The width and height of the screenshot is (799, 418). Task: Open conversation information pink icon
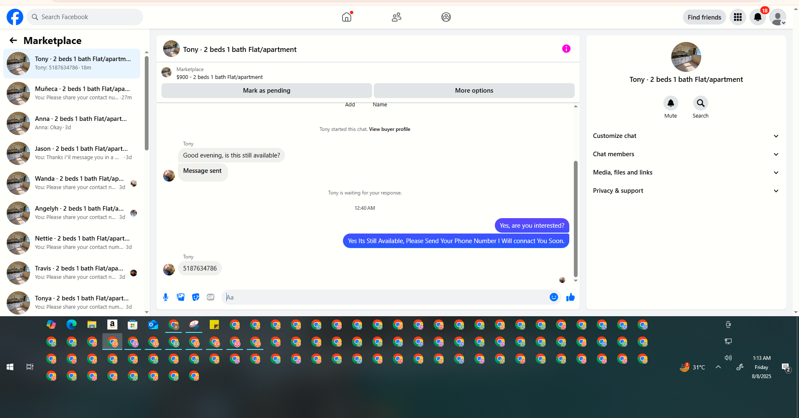tap(566, 49)
